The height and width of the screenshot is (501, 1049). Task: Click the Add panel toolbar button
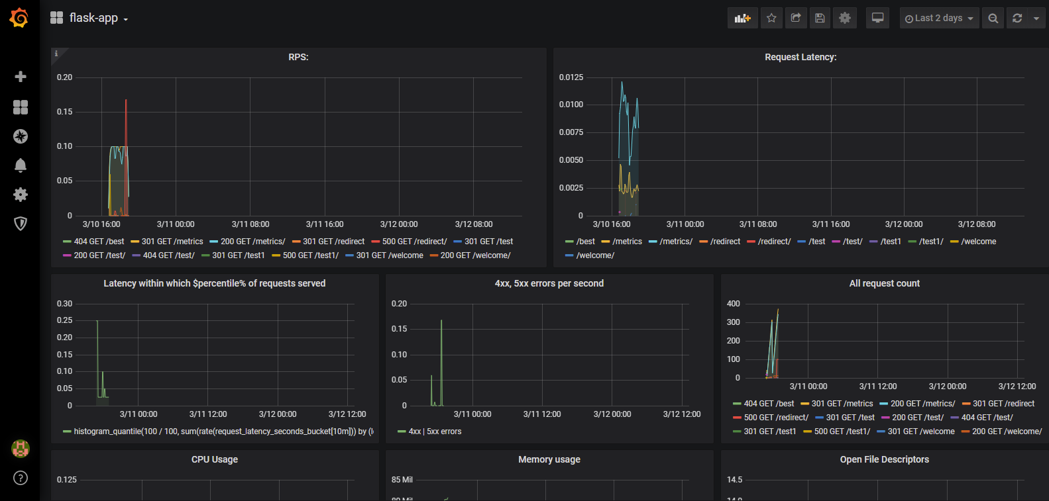[743, 18]
